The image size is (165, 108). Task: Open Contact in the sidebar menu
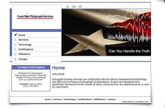(23, 59)
